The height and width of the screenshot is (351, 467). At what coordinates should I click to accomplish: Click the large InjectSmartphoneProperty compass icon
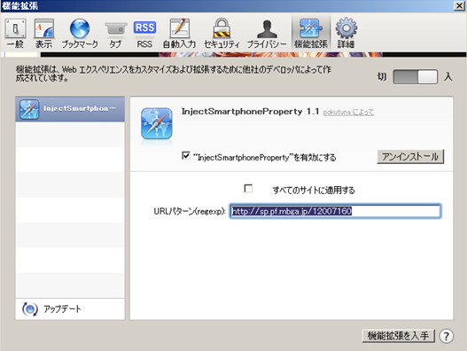point(157,124)
